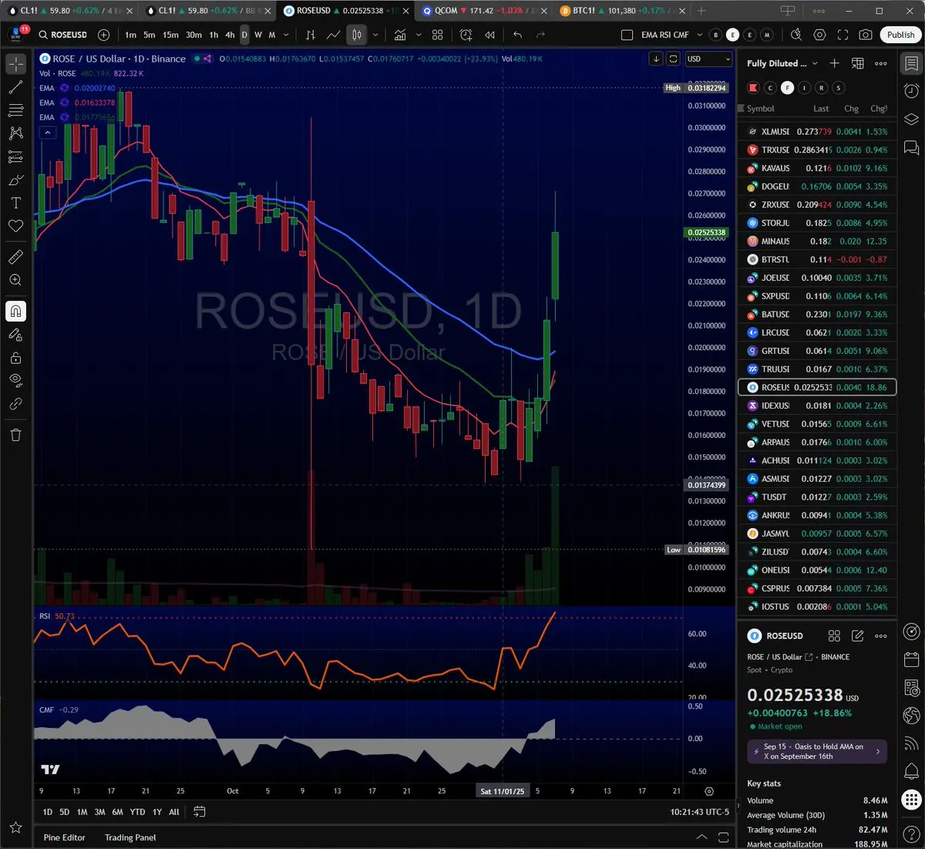Add a symbol to the watchlist

(834, 63)
